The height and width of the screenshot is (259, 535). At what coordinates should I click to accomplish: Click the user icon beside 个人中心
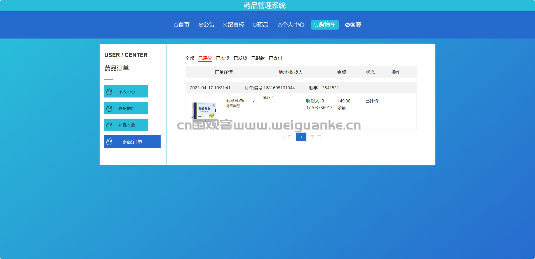pos(280,25)
